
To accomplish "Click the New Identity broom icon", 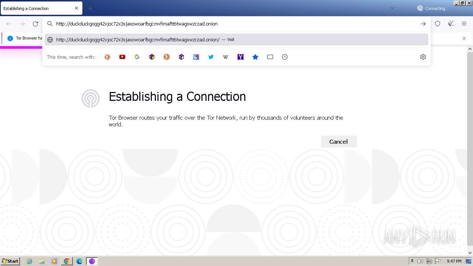I will [x=451, y=24].
